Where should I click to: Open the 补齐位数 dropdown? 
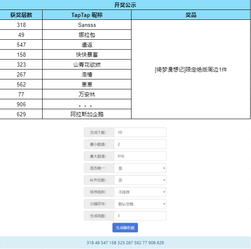(140, 180)
